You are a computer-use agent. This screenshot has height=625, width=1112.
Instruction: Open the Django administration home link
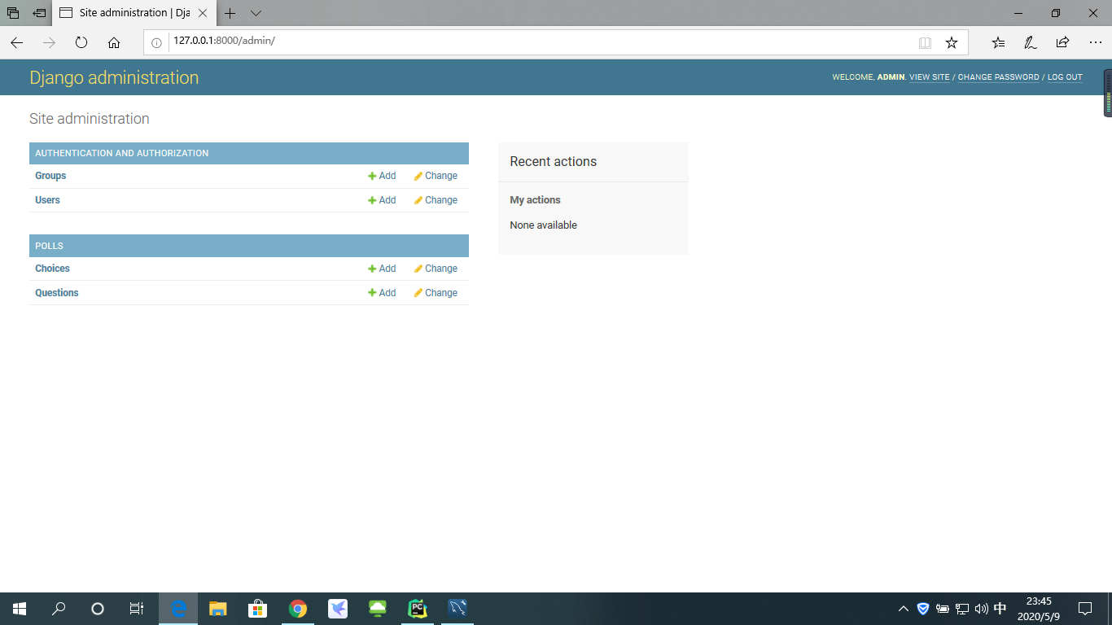pyautogui.click(x=114, y=77)
